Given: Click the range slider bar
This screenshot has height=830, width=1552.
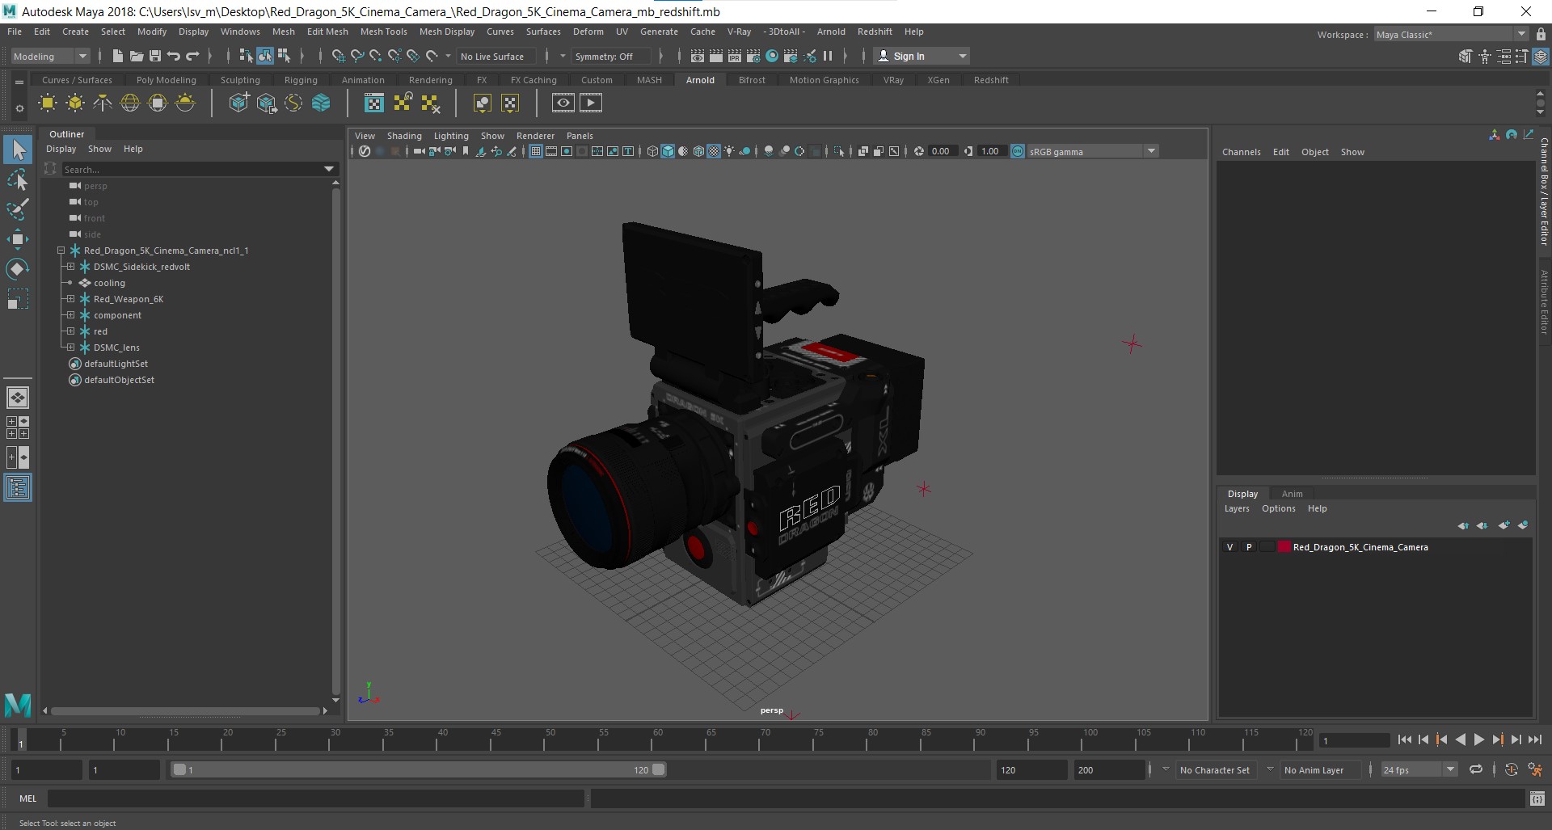Looking at the screenshot, I should click(419, 769).
